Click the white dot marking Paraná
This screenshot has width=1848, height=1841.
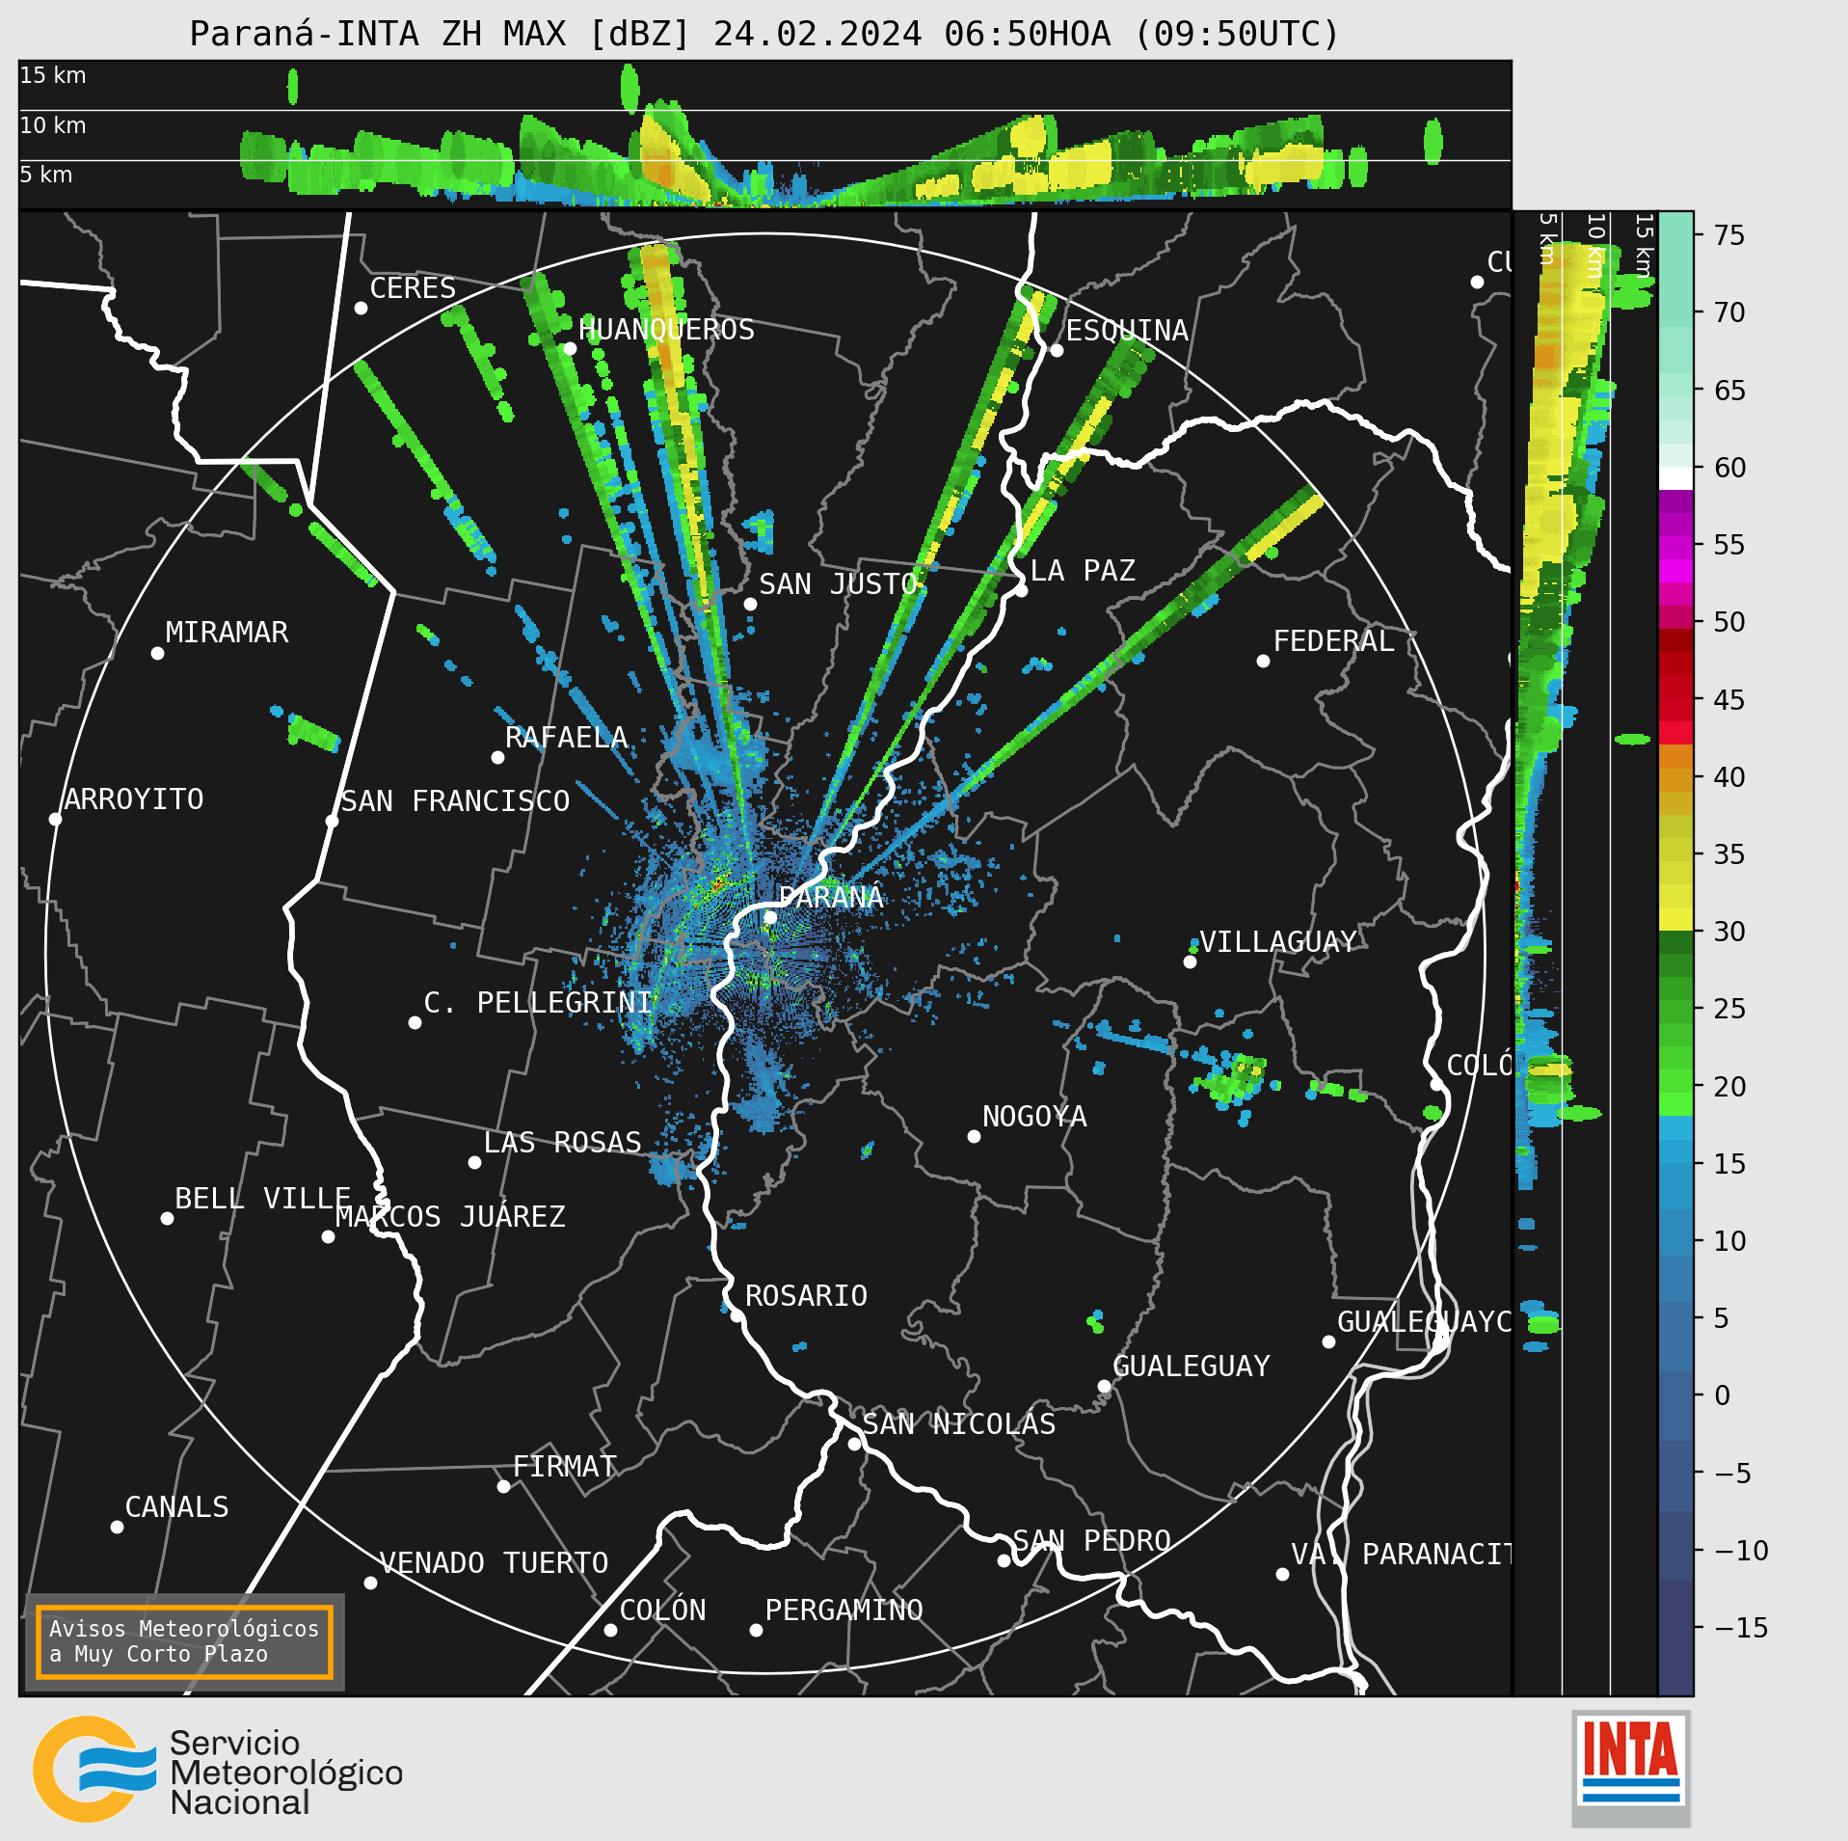(x=770, y=917)
